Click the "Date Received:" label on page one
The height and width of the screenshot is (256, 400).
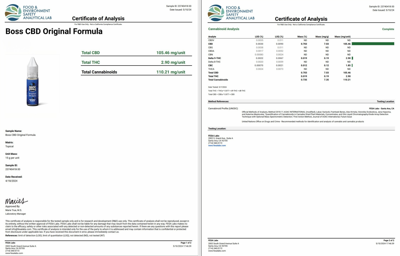coord(14,177)
